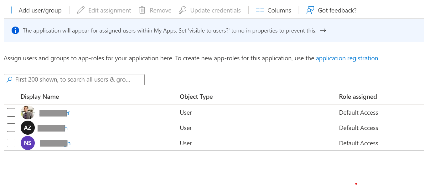Click the plus icon for Add user/group

pyautogui.click(x=11, y=10)
